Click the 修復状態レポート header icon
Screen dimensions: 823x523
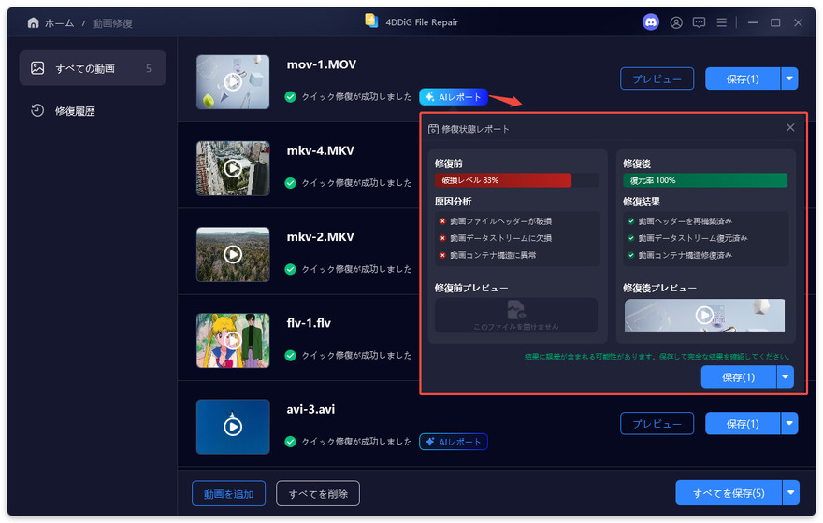433,129
